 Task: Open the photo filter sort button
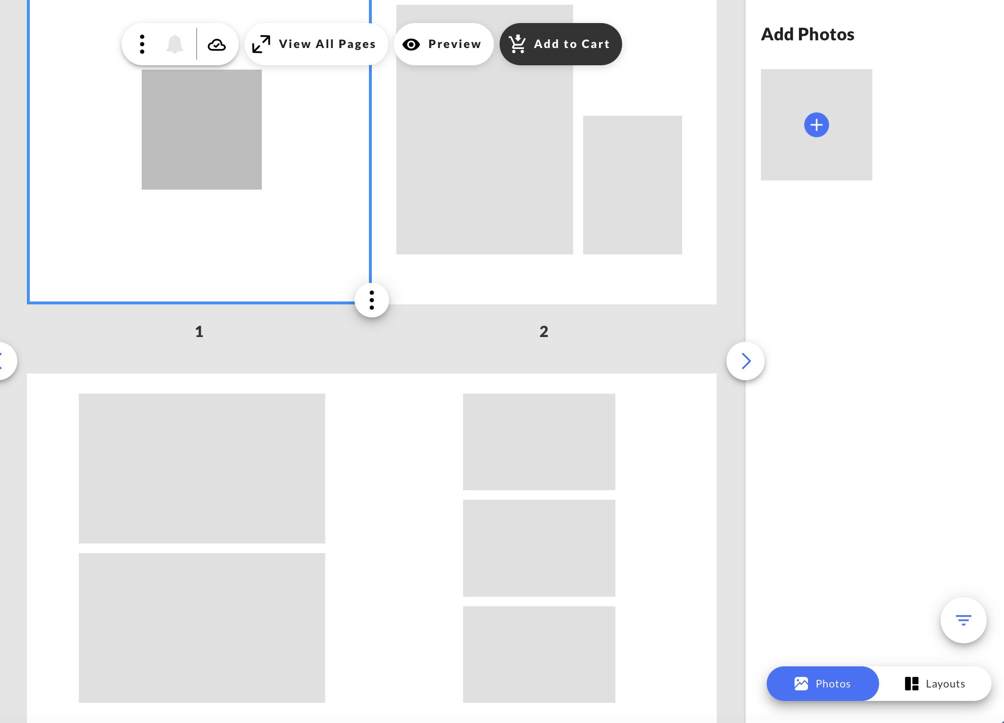(963, 620)
